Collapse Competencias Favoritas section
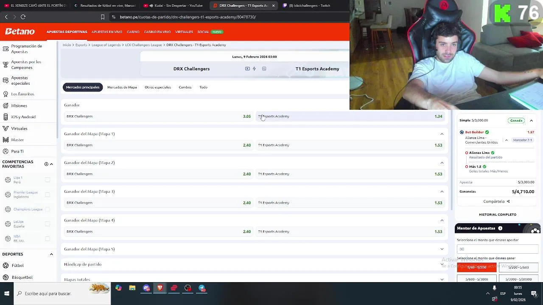 tap(51, 164)
